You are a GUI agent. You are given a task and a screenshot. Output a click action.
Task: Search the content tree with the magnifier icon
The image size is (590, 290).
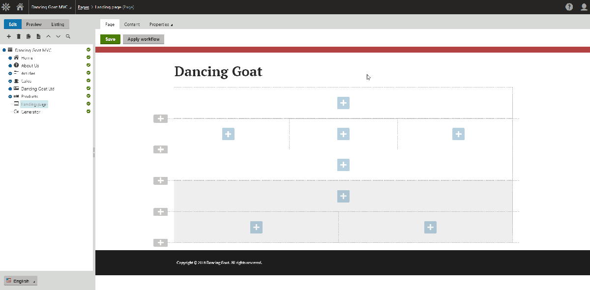click(68, 36)
